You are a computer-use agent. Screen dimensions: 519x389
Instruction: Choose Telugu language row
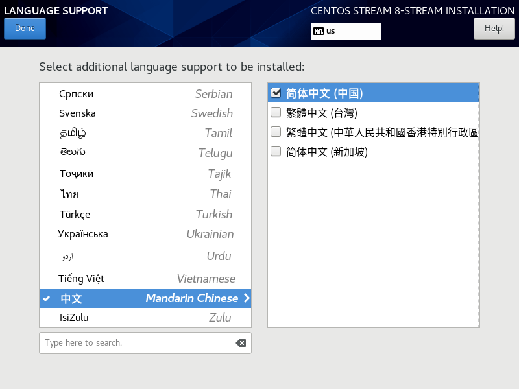[145, 152]
